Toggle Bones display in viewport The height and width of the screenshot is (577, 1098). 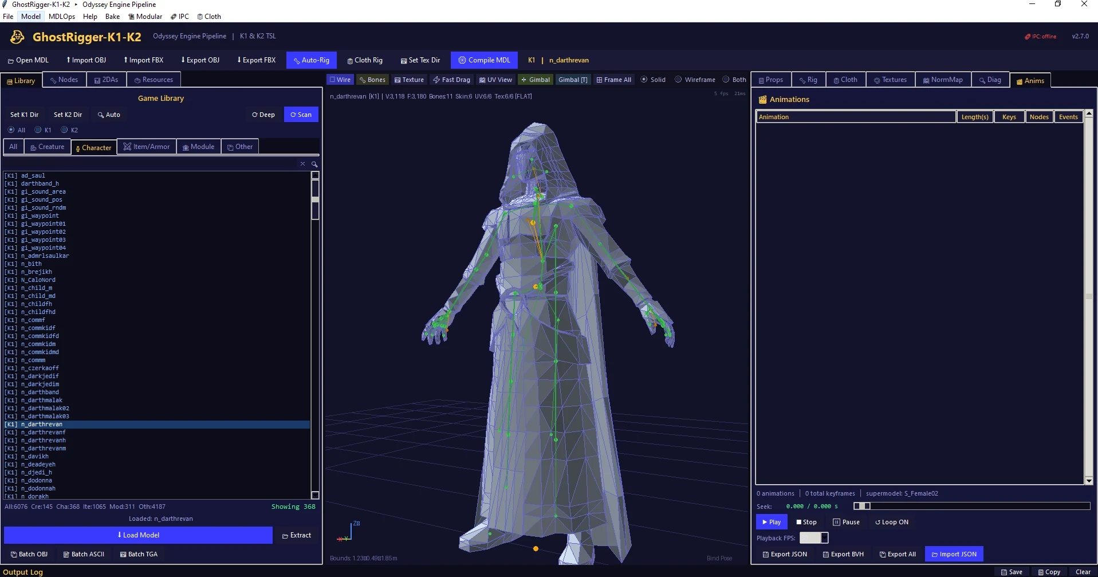point(372,80)
